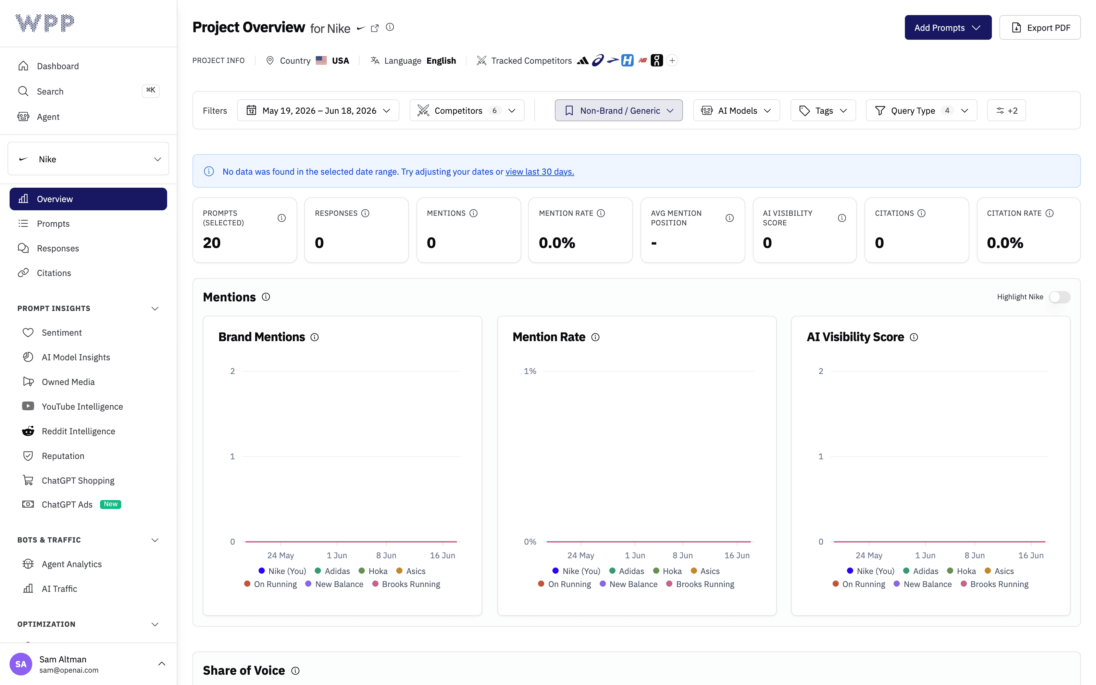Open Search in the sidebar
The height and width of the screenshot is (685, 1096).
(88, 91)
